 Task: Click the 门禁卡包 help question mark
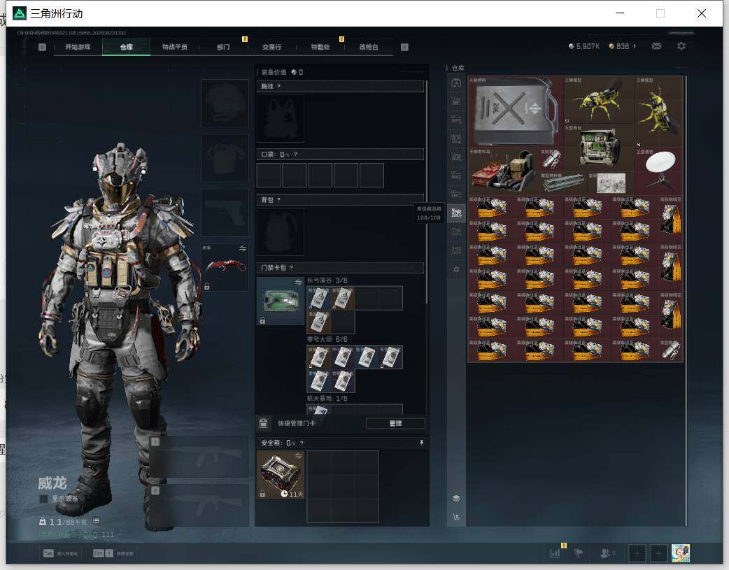pos(292,268)
